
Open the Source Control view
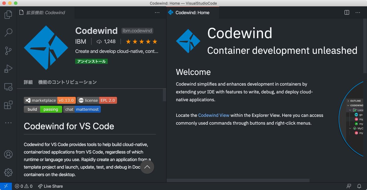[x=8, y=51]
